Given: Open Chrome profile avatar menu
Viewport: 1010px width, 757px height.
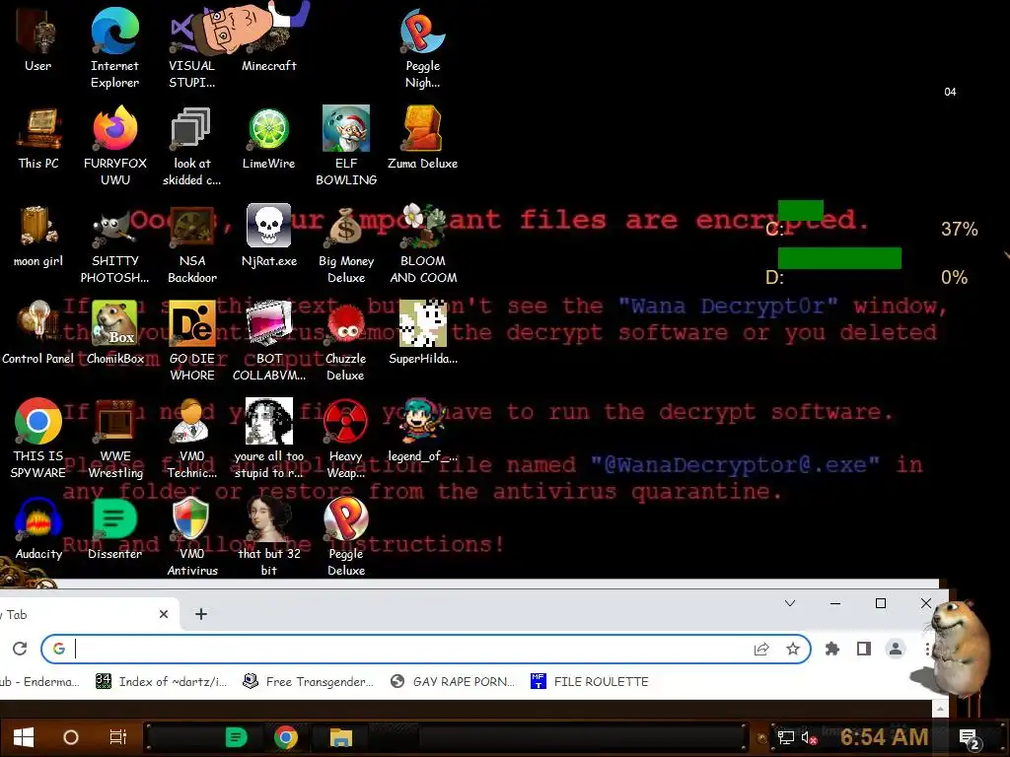Looking at the screenshot, I should (896, 649).
